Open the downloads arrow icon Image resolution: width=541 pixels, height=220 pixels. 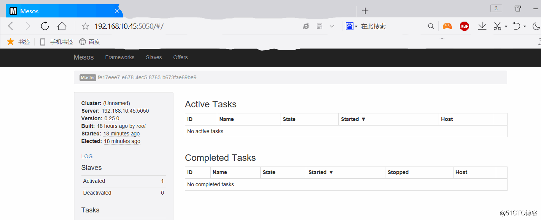(482, 26)
